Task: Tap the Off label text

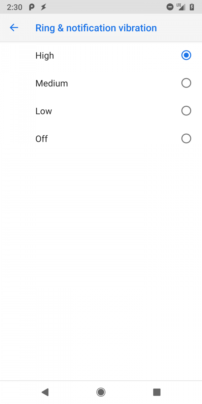Action: tap(41, 138)
